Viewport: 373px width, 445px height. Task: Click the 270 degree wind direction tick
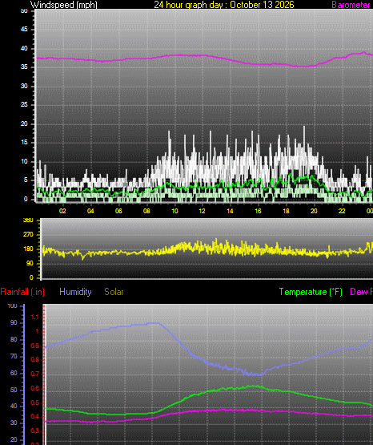[28, 234]
